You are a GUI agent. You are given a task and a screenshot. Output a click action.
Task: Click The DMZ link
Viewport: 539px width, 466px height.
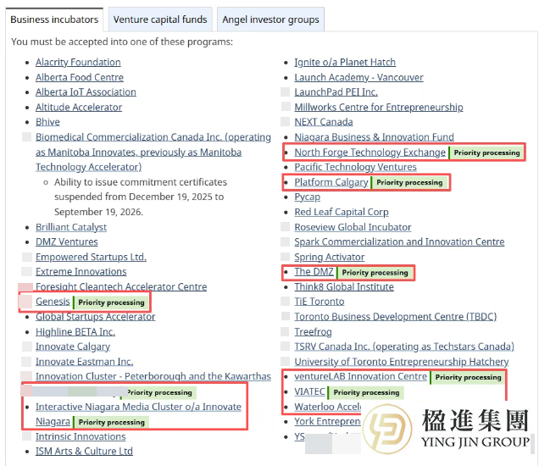(x=314, y=272)
